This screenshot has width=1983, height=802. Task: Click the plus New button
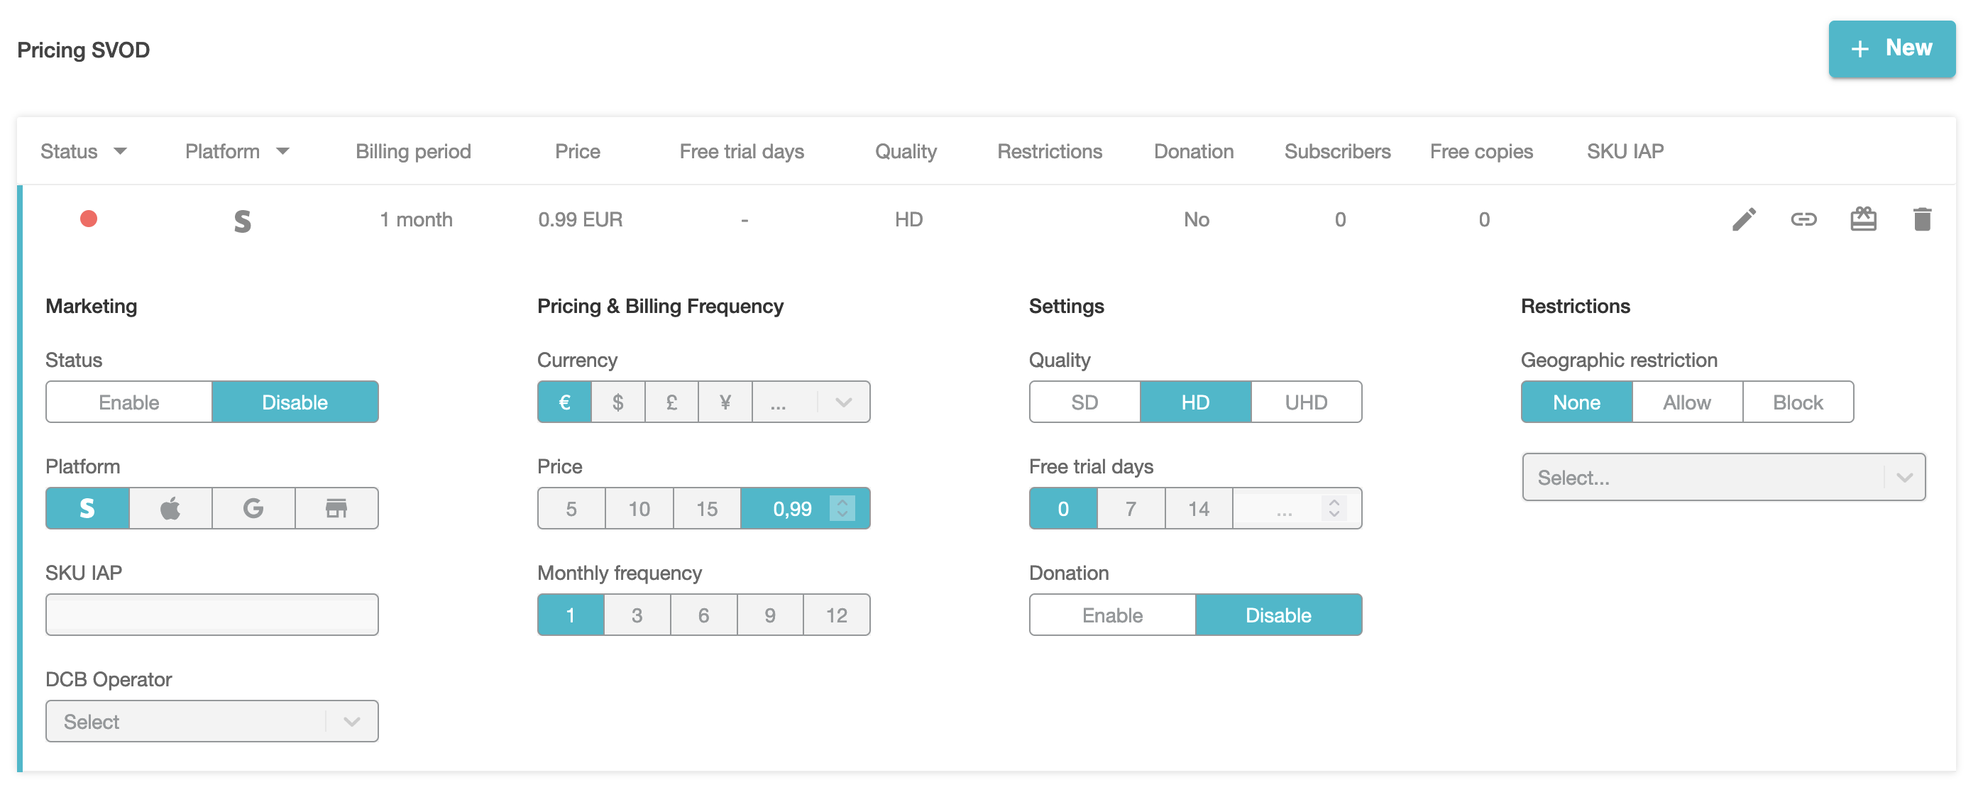click(1891, 48)
